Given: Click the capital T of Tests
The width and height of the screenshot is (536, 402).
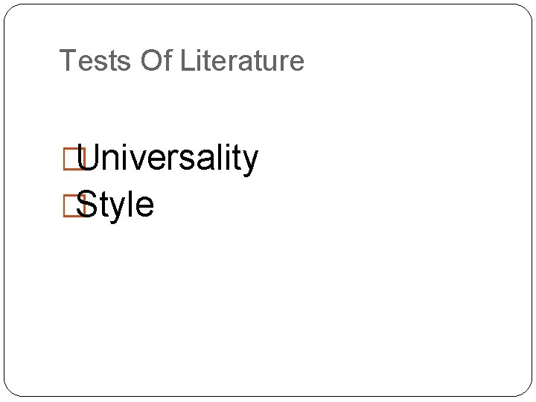Looking at the screenshot, I should (x=68, y=60).
